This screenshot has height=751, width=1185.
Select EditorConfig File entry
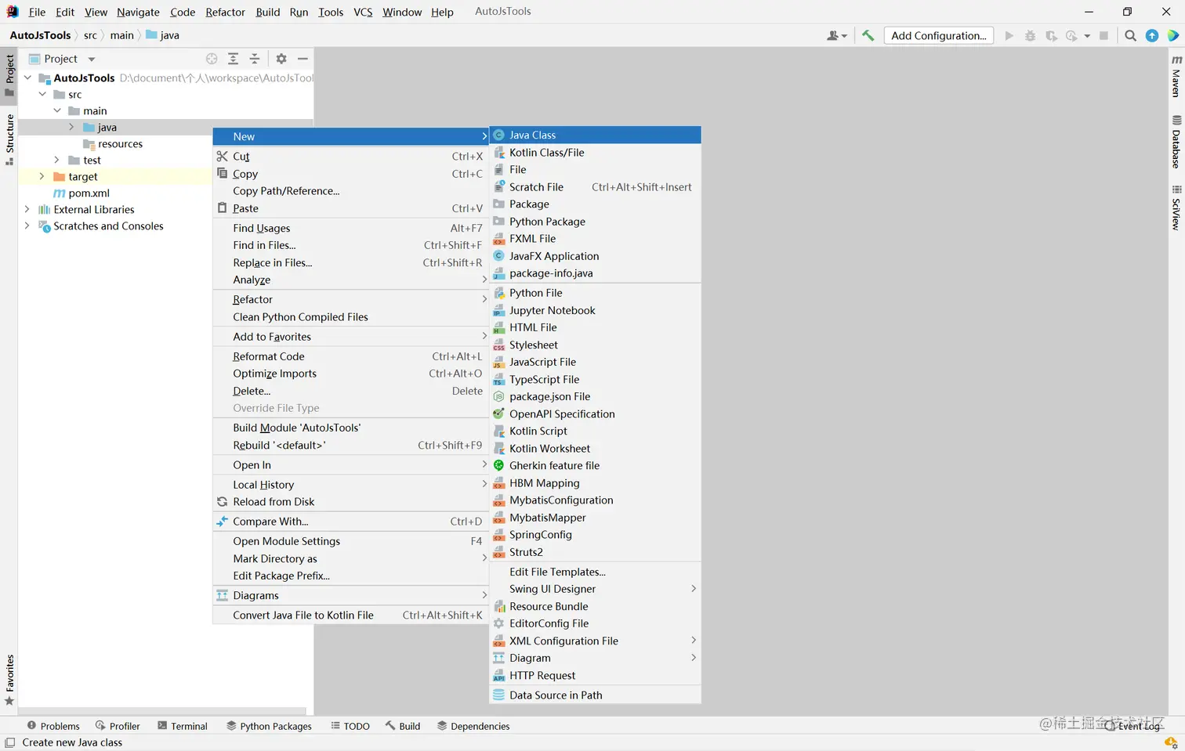point(595,623)
